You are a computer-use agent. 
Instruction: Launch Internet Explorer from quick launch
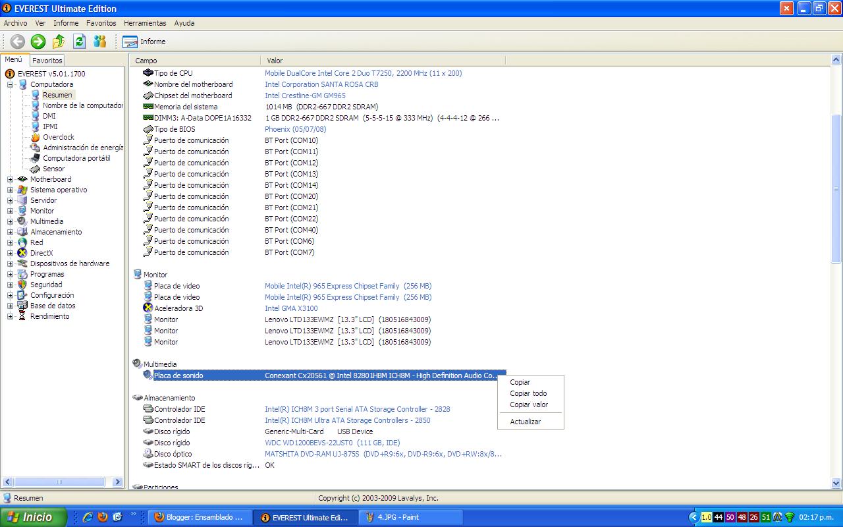(x=87, y=517)
